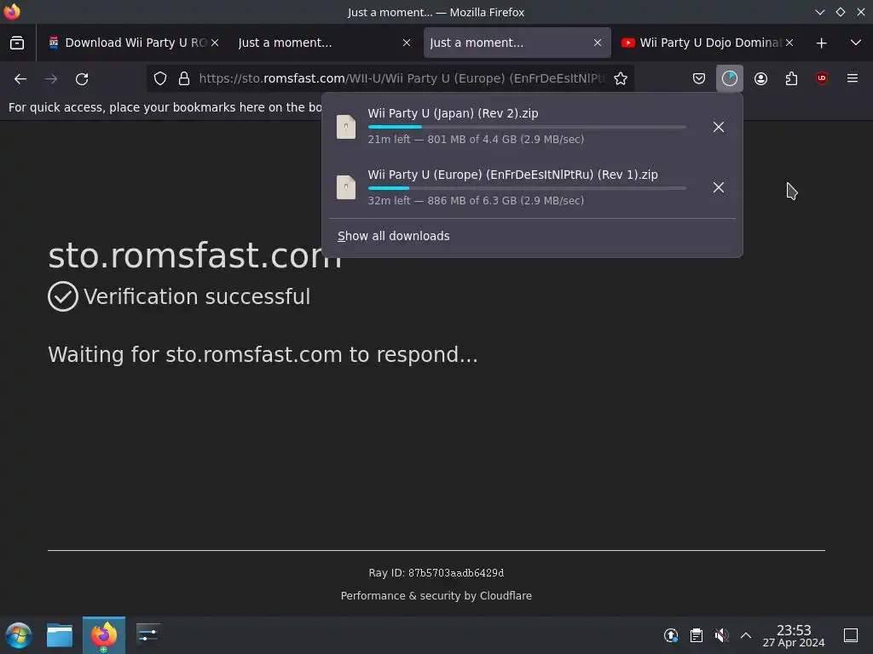Viewport: 873px width, 654px height.
Task: Close the Download Wii Party U ROM tab
Action: click(215, 43)
